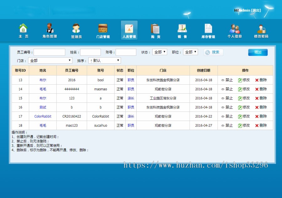Click the magnifier icon on the 搜索 button
The width and height of the screenshot is (282, 198).
click(207, 52)
